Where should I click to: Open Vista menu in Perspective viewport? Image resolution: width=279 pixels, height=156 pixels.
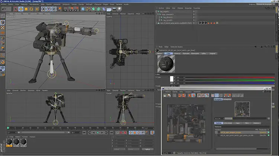(11, 14)
